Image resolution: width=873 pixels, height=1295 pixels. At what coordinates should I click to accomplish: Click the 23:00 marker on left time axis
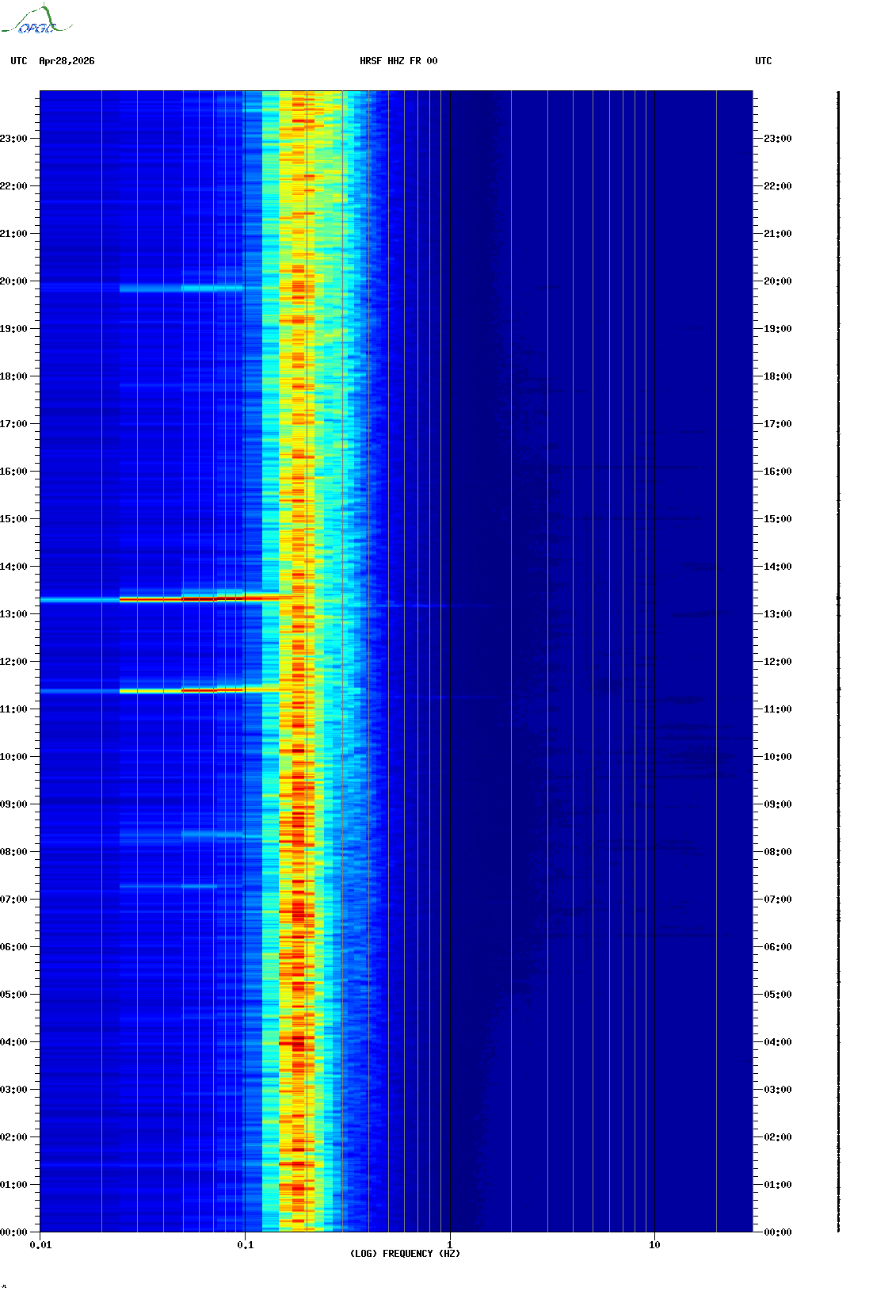[x=14, y=139]
